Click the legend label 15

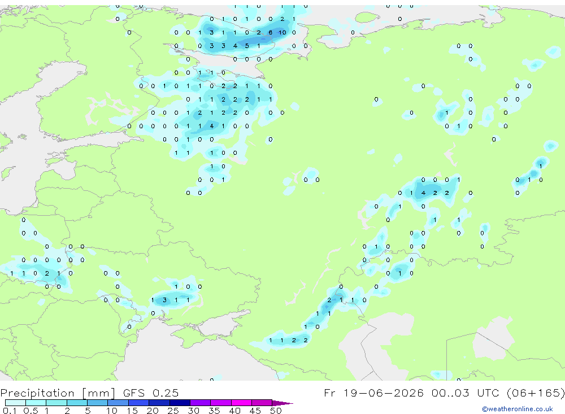coord(132,411)
